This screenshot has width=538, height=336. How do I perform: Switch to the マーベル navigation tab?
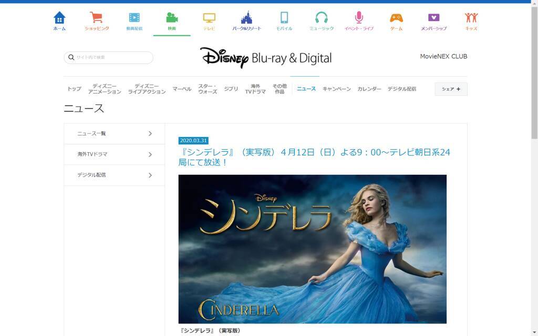(182, 89)
